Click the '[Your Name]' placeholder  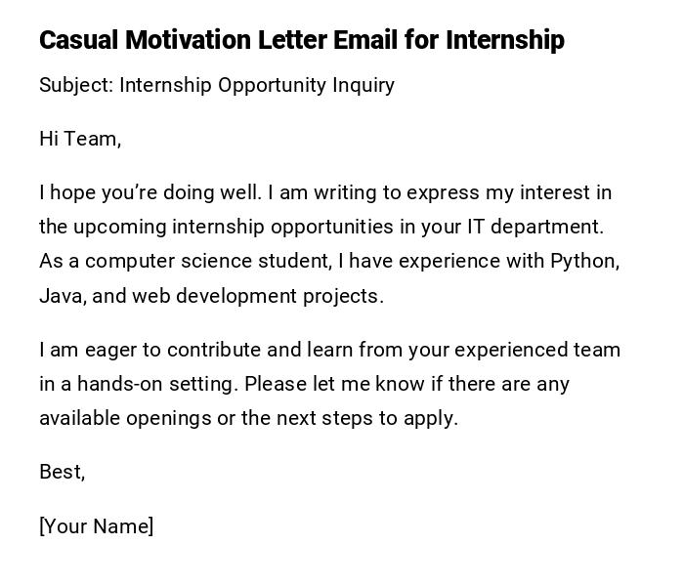point(96,526)
